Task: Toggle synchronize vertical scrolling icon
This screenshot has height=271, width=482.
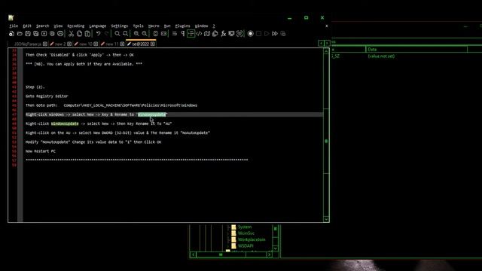Action: [155, 33]
